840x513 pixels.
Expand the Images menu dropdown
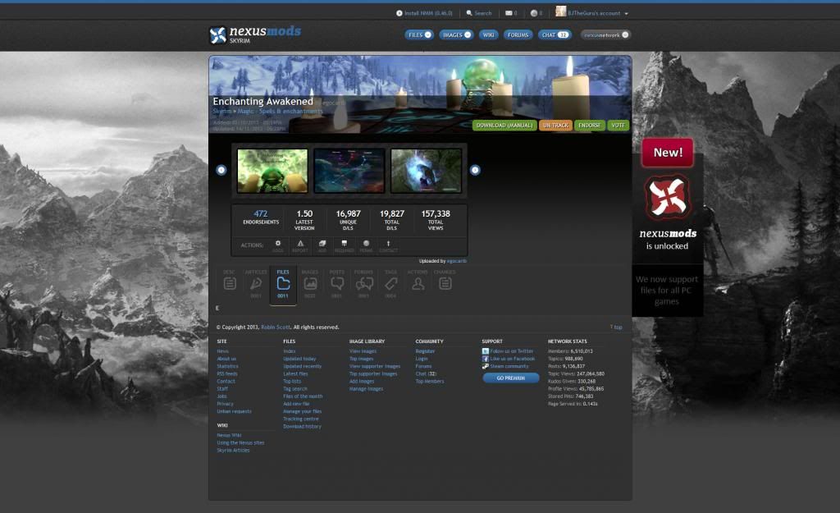[x=468, y=34]
